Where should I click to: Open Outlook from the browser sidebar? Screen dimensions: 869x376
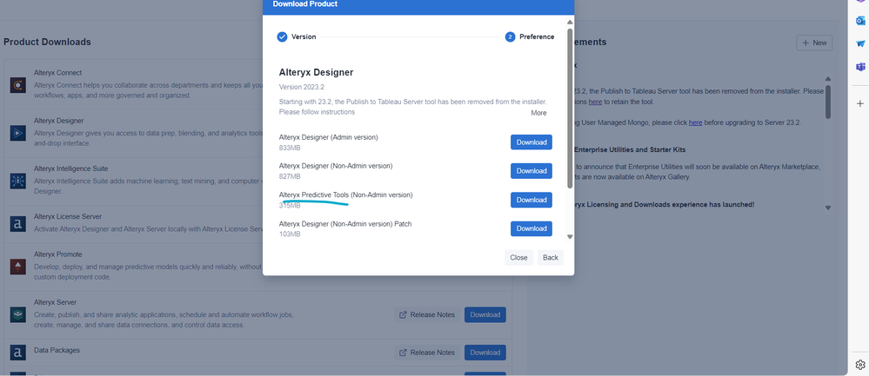point(860,22)
